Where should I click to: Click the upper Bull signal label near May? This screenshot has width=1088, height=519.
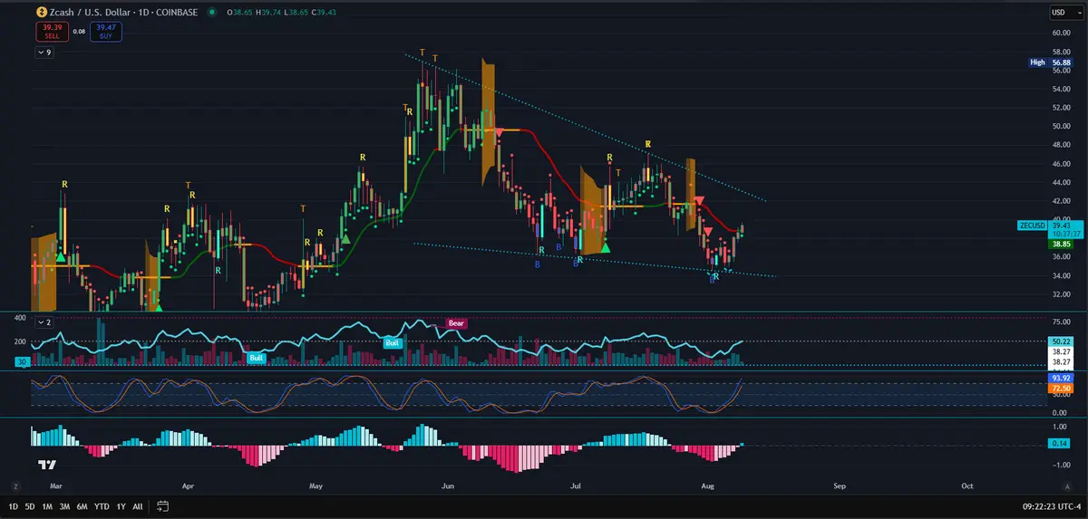pyautogui.click(x=392, y=343)
